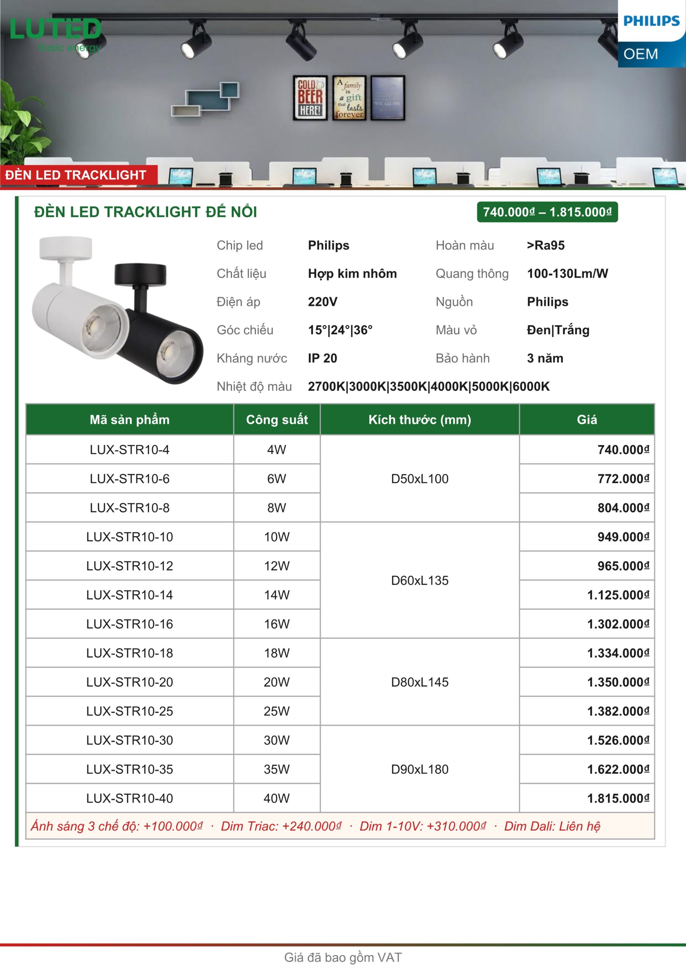Click the price range badge 740.000đ – 1.815.000đ
This screenshot has width=686, height=970.
point(547,212)
